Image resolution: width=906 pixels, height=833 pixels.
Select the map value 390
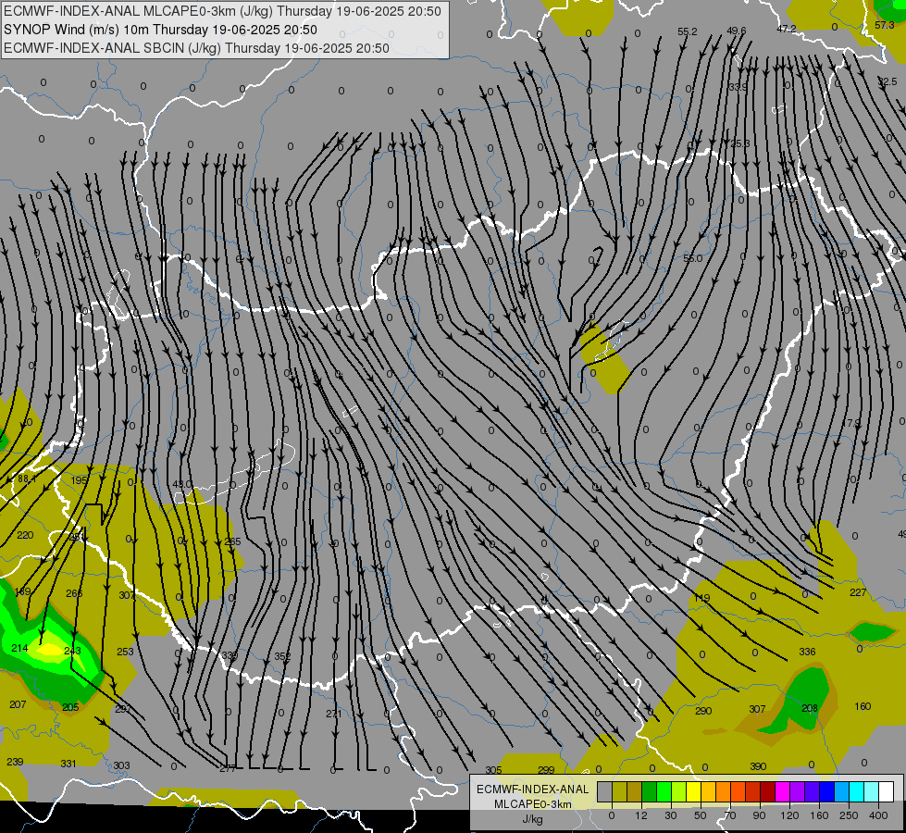pos(758,766)
